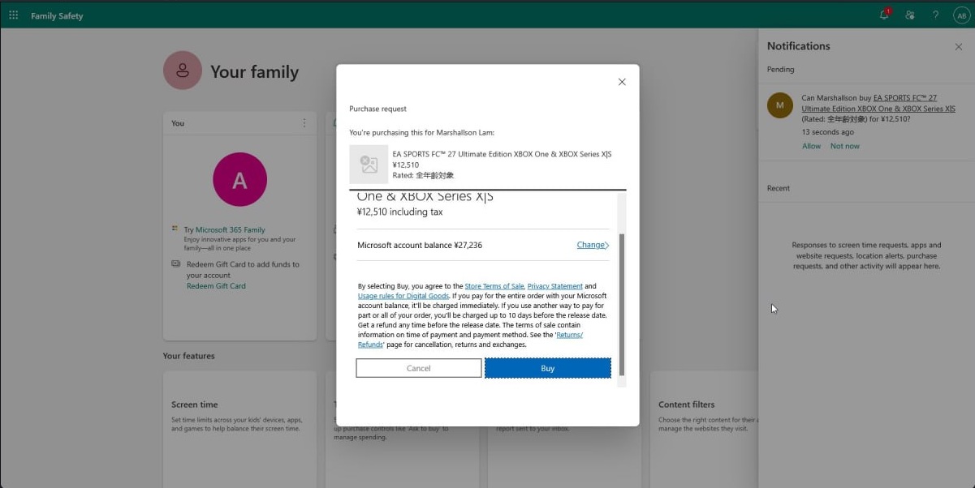Click the product image placeholder thumbnail

pyautogui.click(x=369, y=165)
